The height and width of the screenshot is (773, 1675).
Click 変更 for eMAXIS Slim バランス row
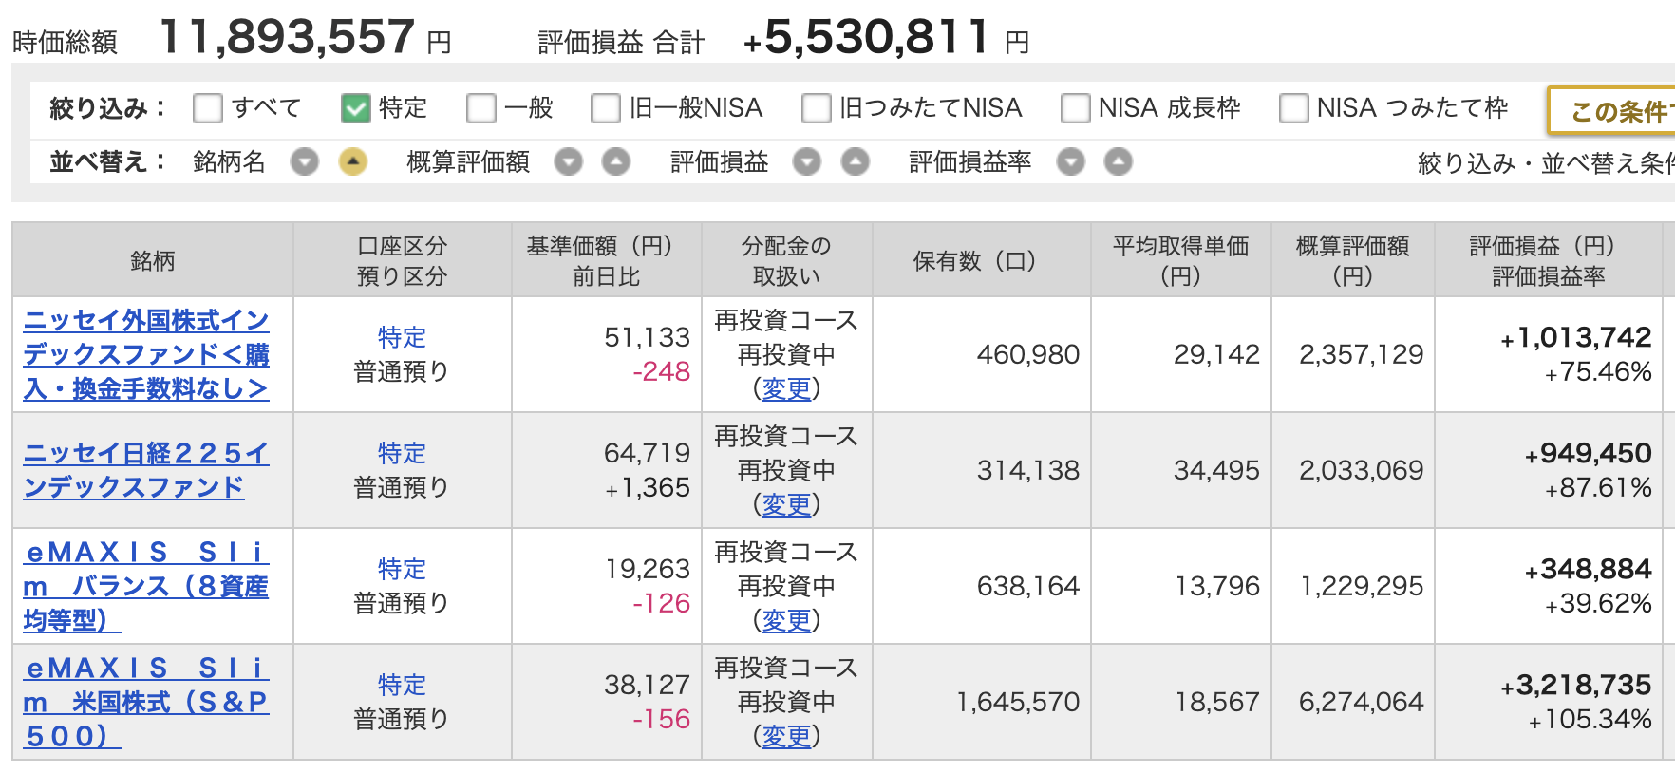pos(786,620)
